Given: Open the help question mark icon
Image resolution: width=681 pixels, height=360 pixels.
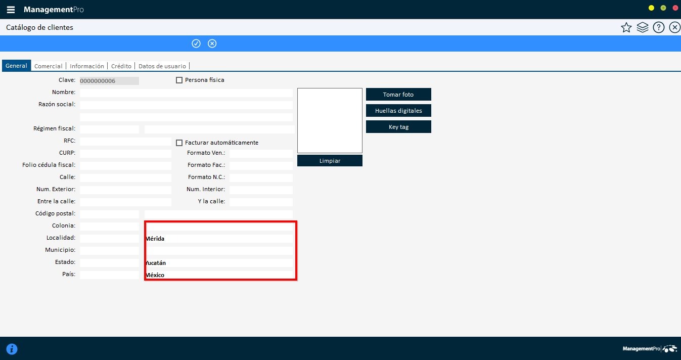Looking at the screenshot, I should (658, 28).
